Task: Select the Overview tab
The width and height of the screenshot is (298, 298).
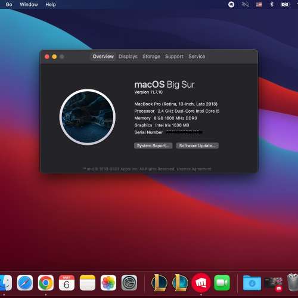Action: (103, 57)
